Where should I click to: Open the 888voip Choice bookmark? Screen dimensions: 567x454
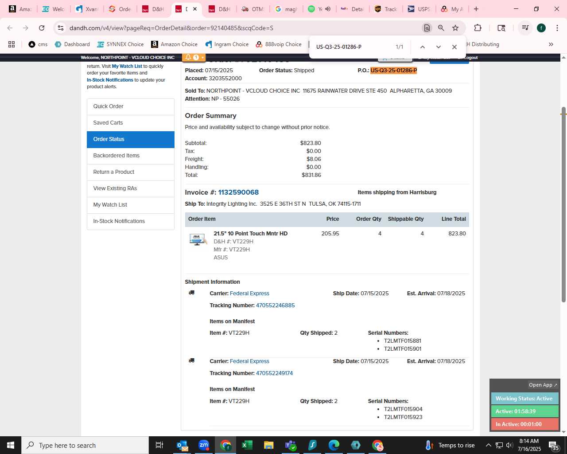click(x=279, y=44)
